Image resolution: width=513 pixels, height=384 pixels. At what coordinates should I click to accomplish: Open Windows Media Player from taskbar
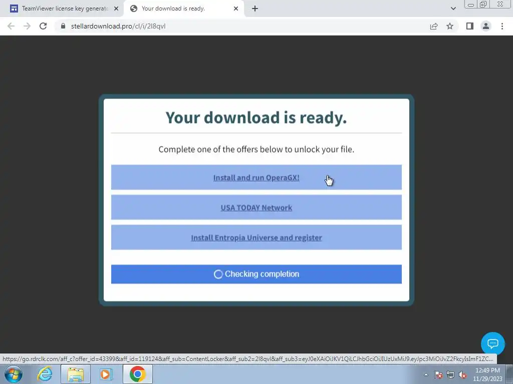coord(106,374)
